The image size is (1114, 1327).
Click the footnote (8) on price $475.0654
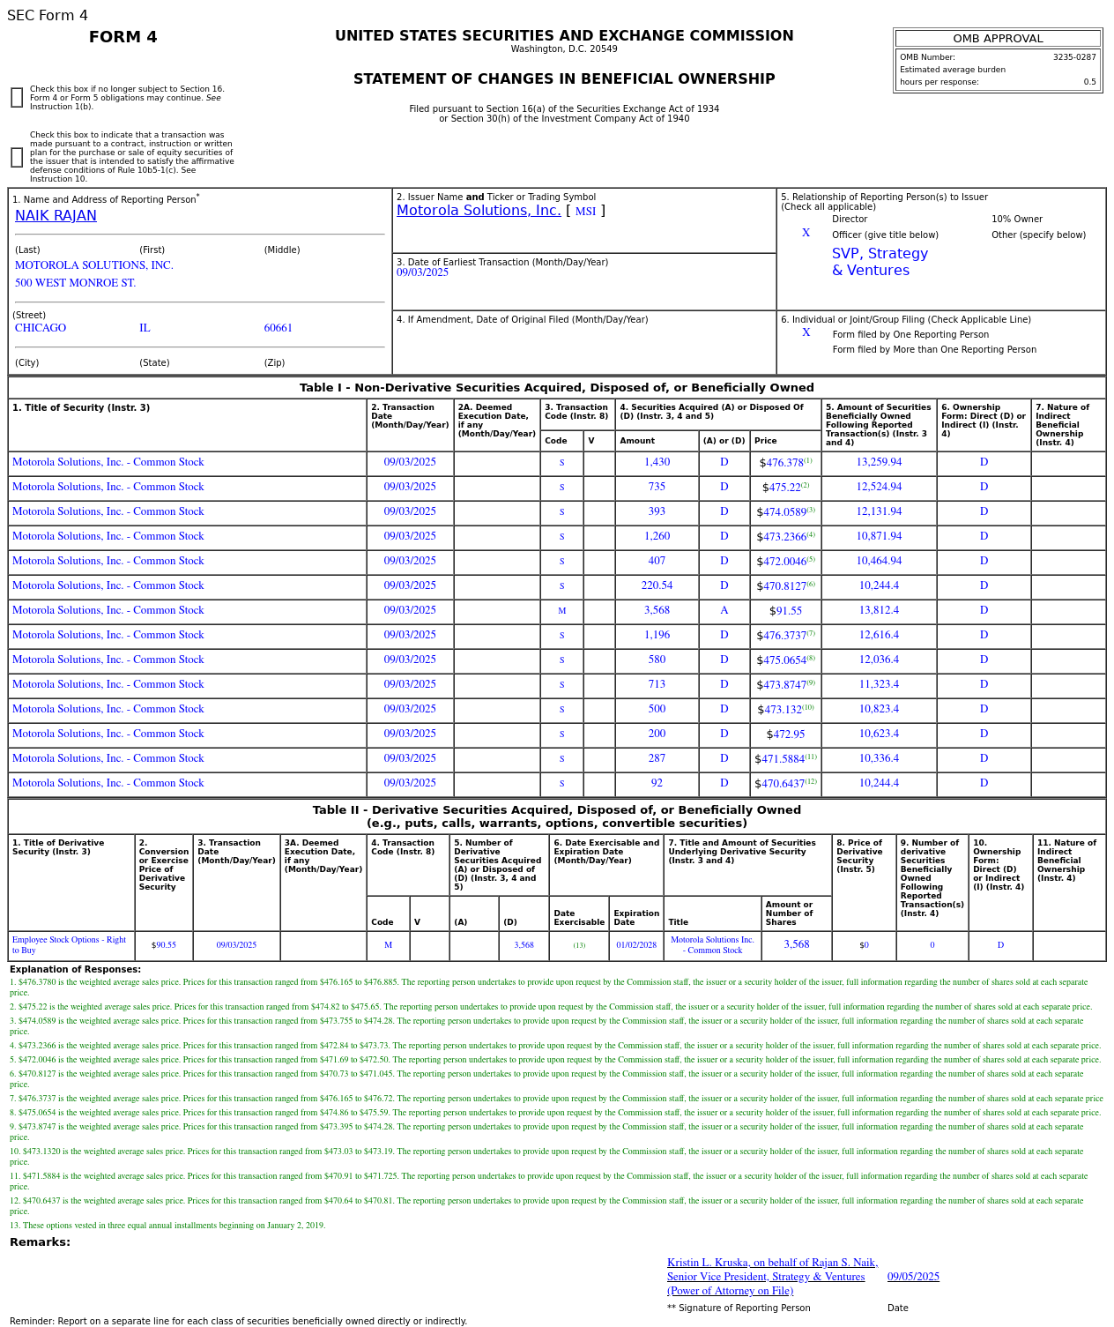click(x=811, y=658)
